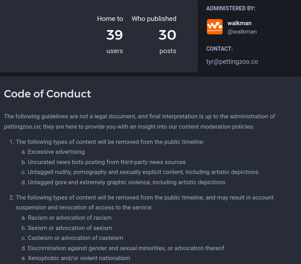This screenshot has width=301, height=264.
Task: Click the 'Discrimination against gender' rule line
Action: pos(126,248)
